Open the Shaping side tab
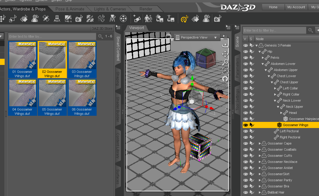Image resolution: width=319 pixels, height=196 pixels. [x=118, y=79]
